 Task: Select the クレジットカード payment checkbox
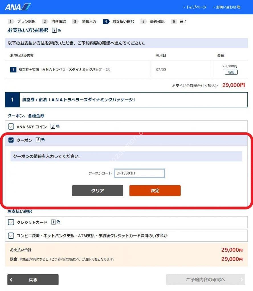click(x=11, y=222)
